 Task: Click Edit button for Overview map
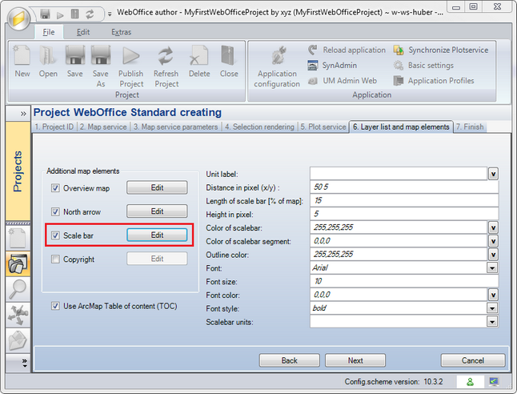click(x=157, y=187)
